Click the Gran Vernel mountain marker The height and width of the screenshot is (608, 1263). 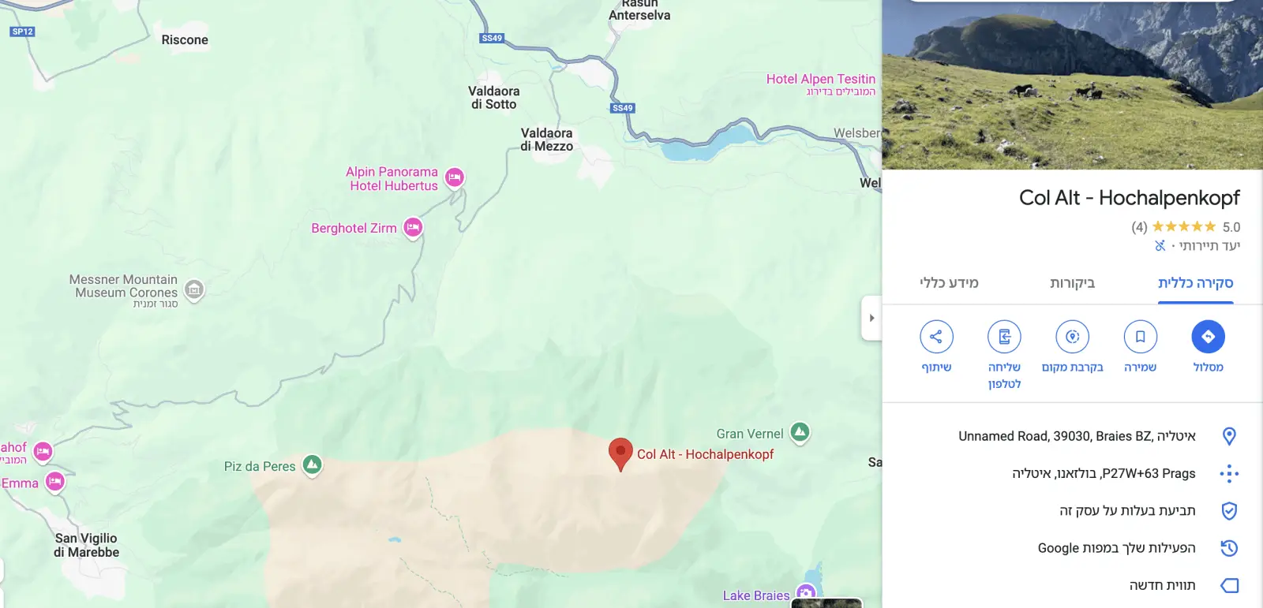[800, 432]
